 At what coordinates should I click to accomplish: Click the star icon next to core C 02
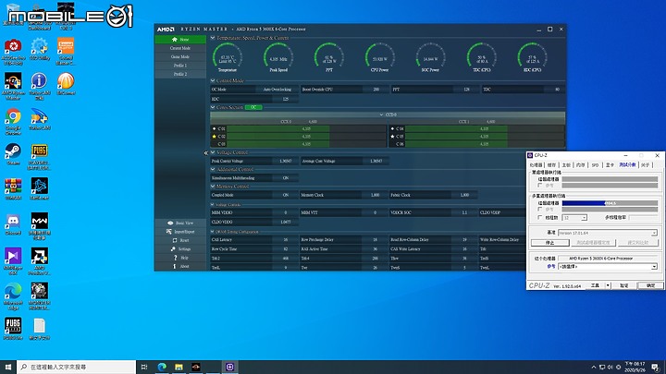tap(214, 136)
